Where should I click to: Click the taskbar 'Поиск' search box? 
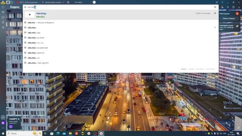click(24, 133)
